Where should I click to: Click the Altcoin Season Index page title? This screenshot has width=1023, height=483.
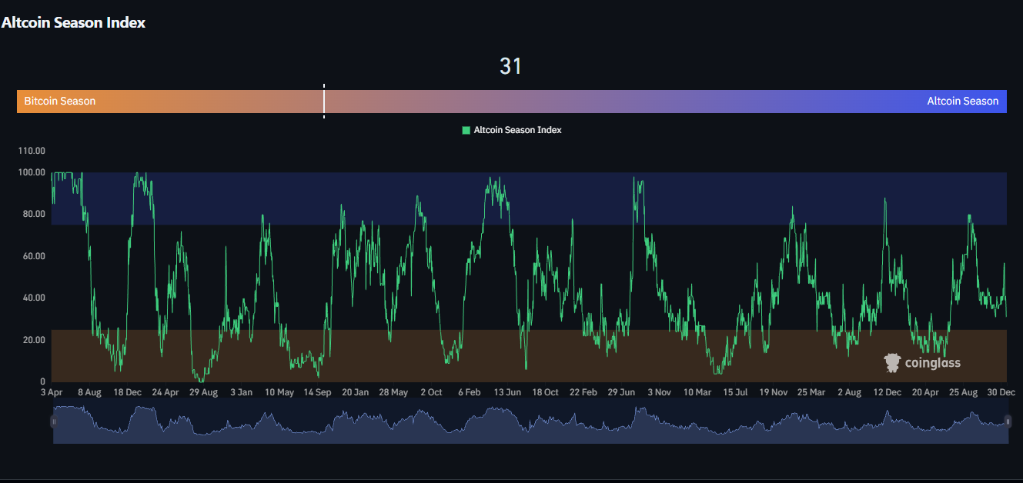click(x=73, y=22)
